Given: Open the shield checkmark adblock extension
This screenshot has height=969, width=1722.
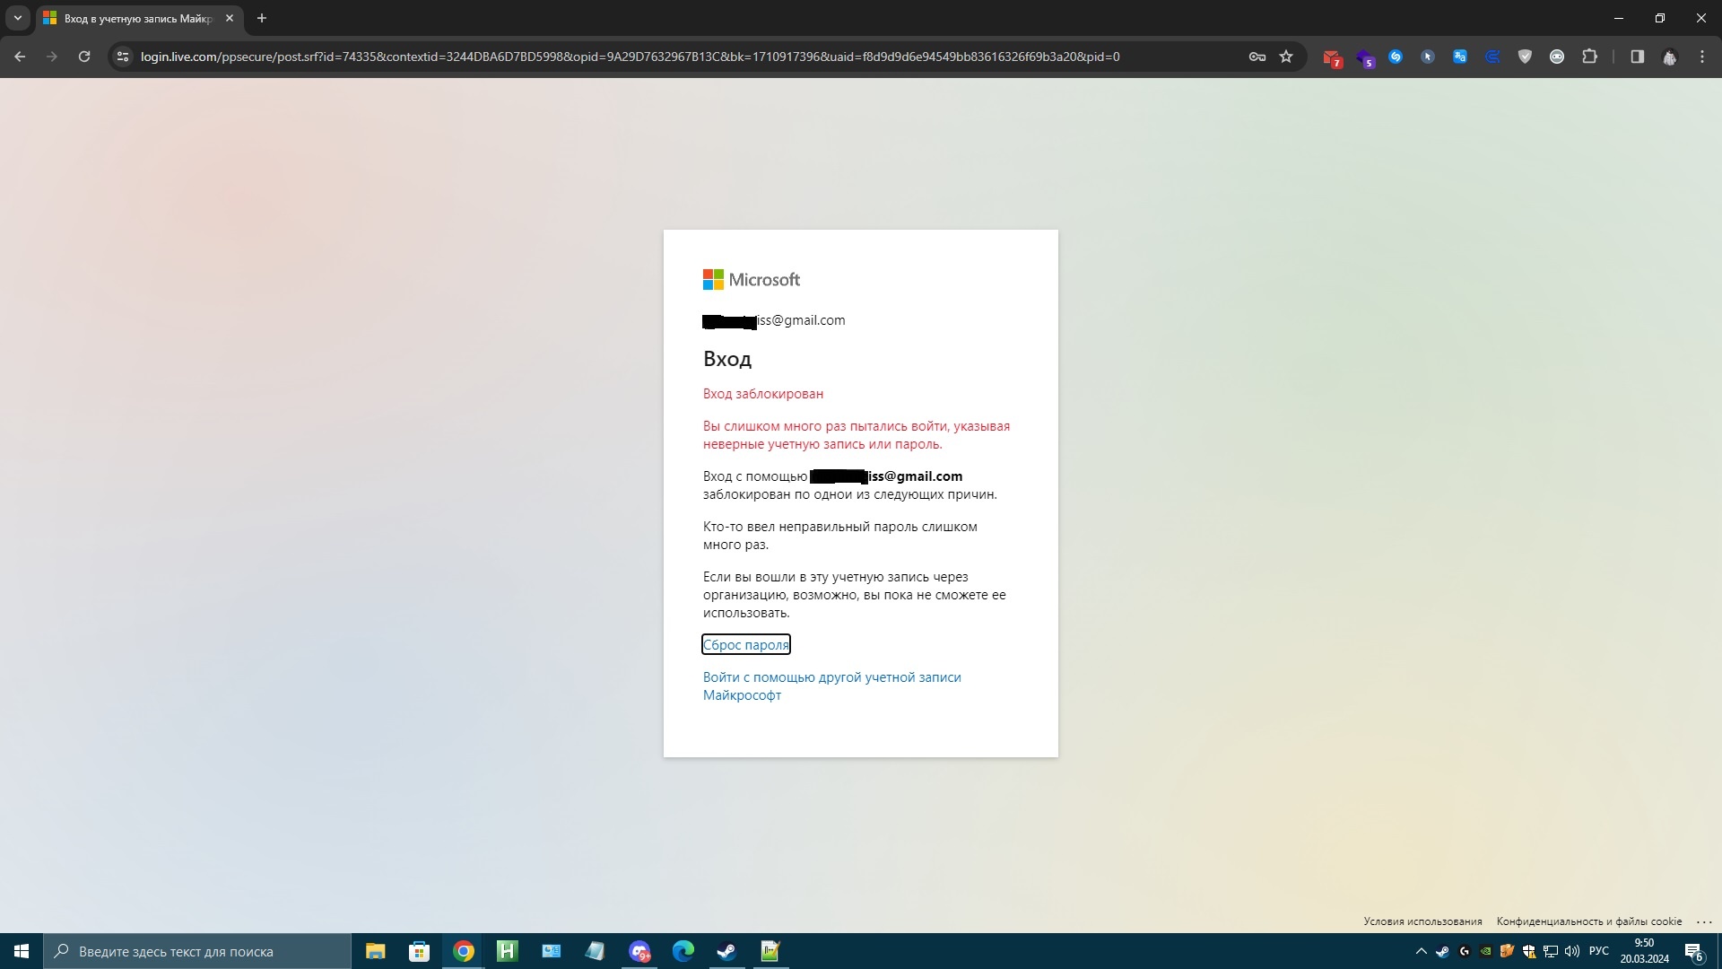Looking at the screenshot, I should pos(1525,57).
